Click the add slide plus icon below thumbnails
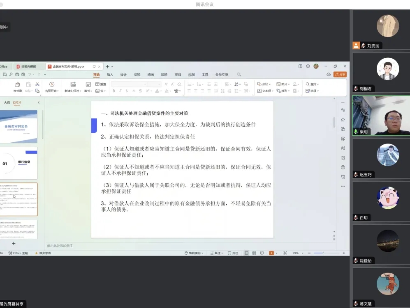The image size is (410, 308). tap(14, 243)
